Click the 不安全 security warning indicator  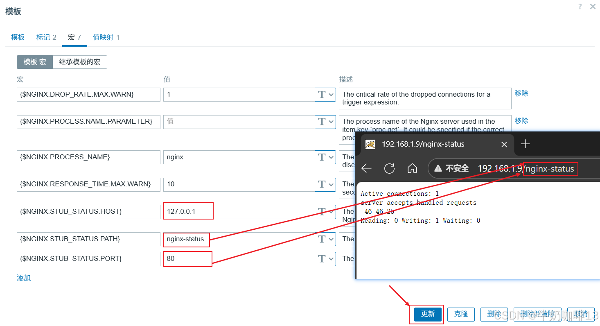point(451,169)
